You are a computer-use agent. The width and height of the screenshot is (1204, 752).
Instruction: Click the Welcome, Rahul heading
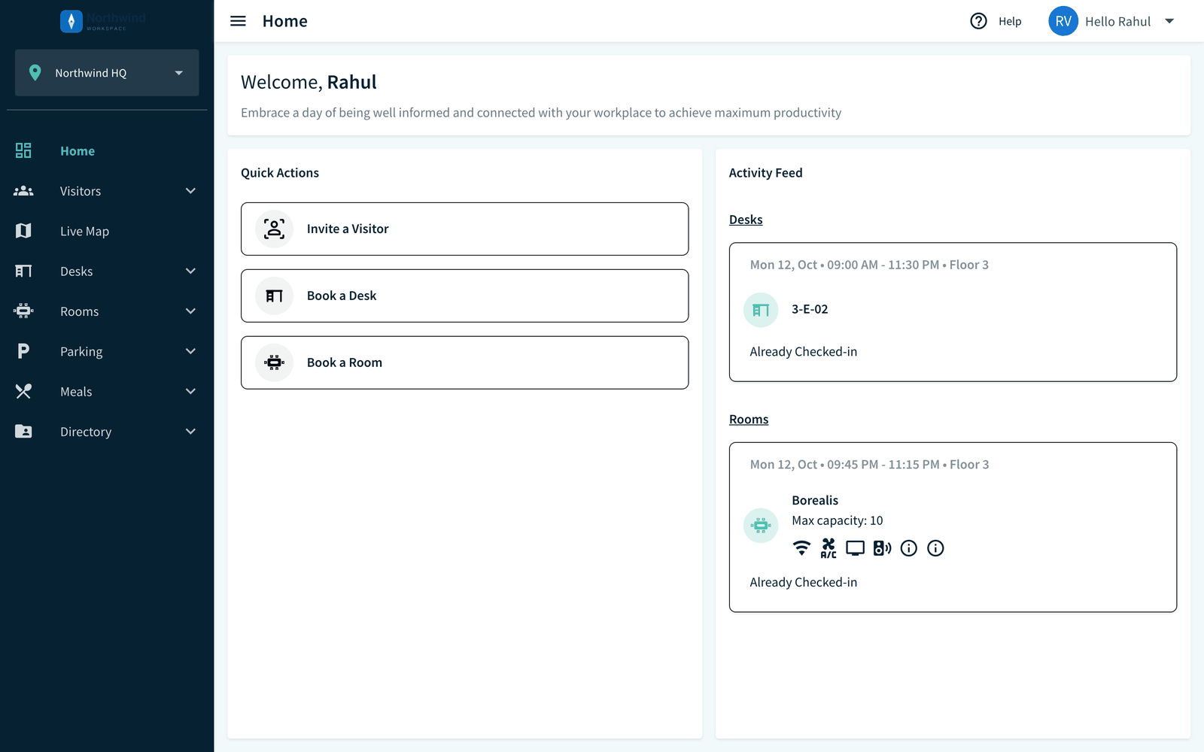309,82
